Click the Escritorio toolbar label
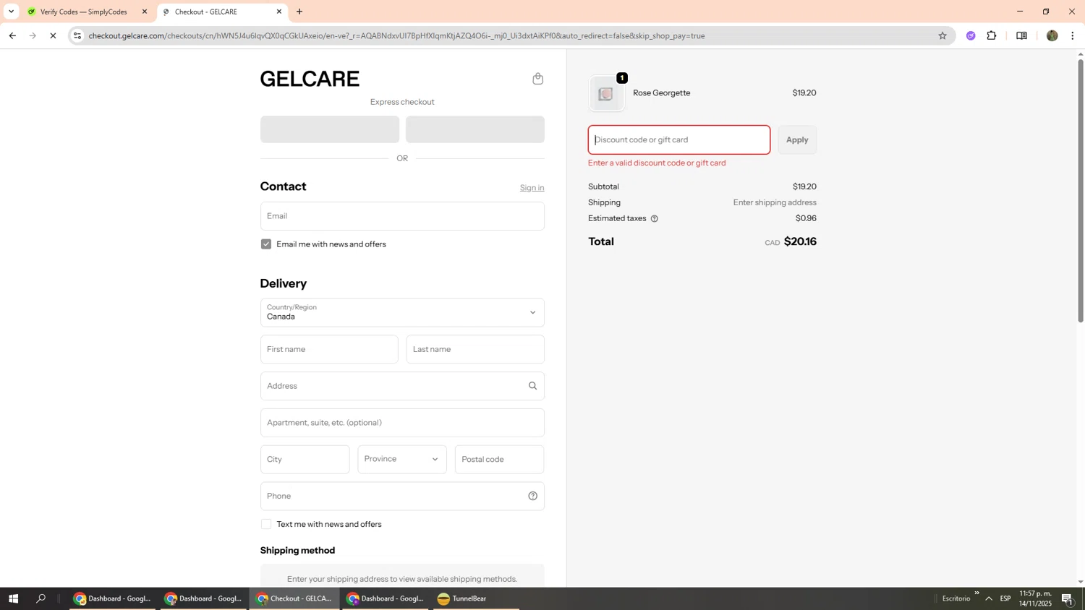This screenshot has height=610, width=1085. click(956, 598)
